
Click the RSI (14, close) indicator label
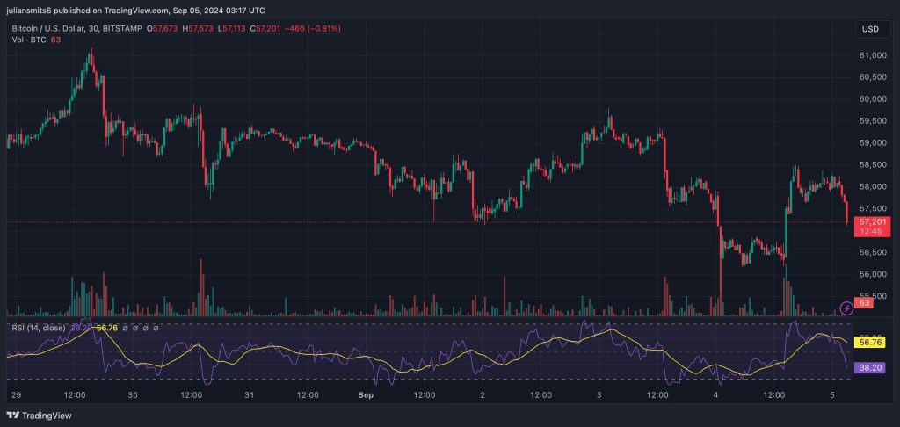37,328
